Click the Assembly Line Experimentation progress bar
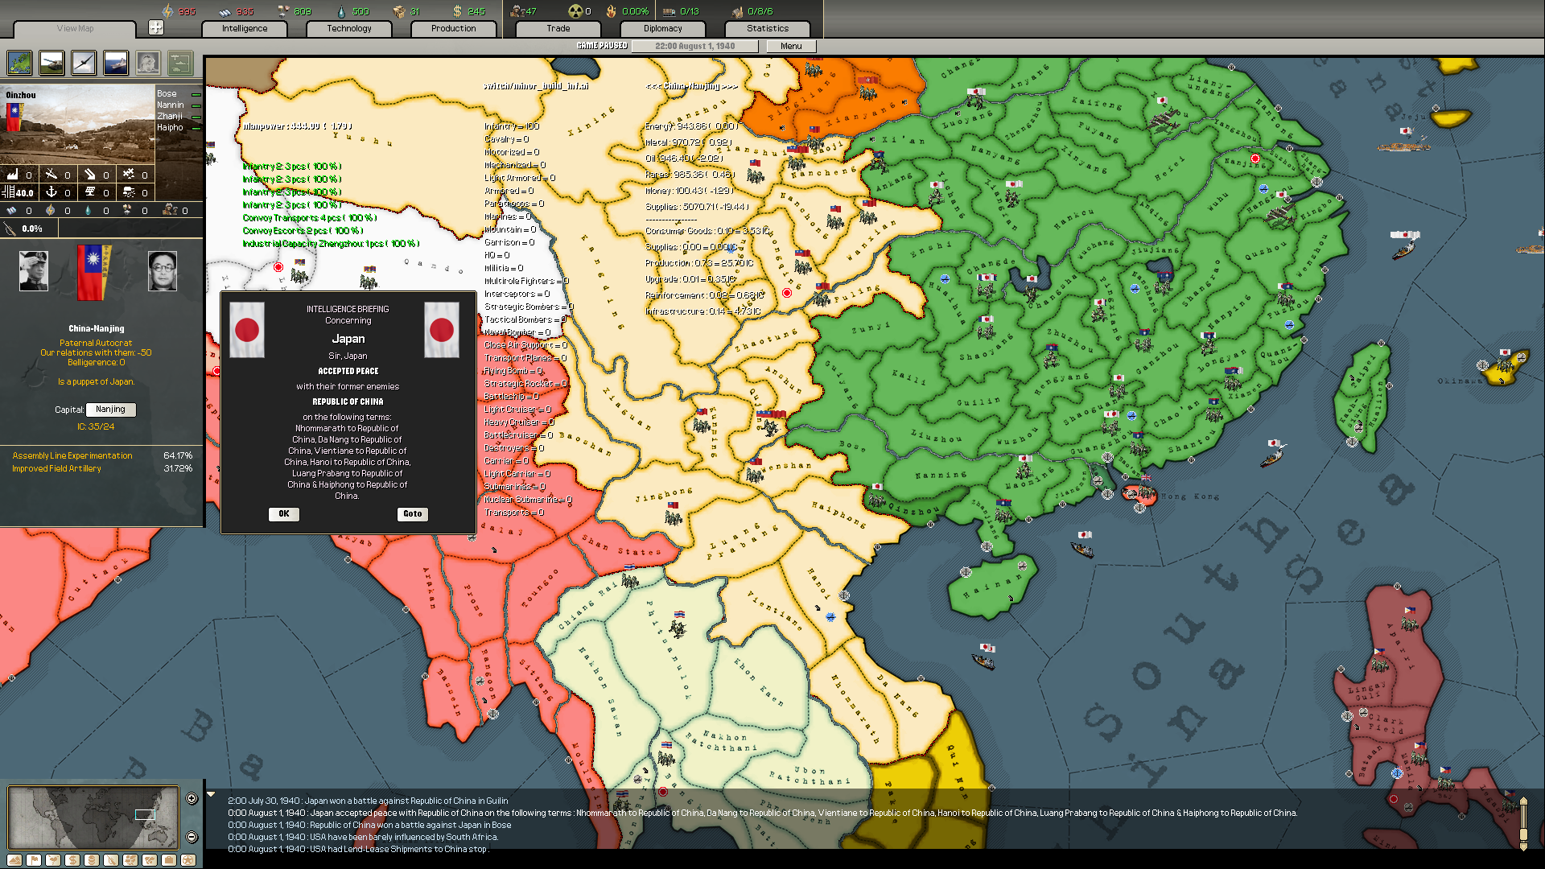The image size is (1545, 869). click(x=102, y=455)
